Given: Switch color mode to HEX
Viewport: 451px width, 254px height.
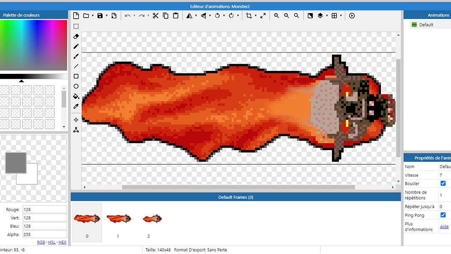Looking at the screenshot, I should click(x=62, y=242).
